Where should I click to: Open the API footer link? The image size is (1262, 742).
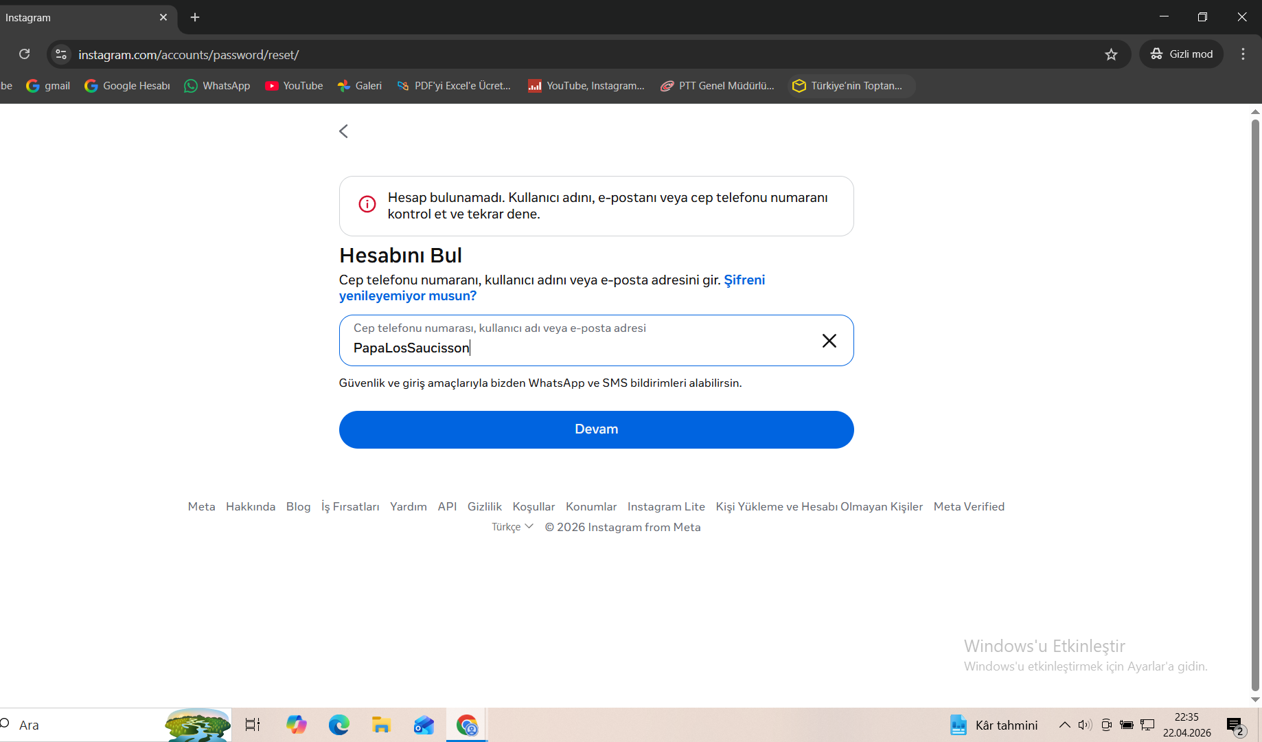447,506
